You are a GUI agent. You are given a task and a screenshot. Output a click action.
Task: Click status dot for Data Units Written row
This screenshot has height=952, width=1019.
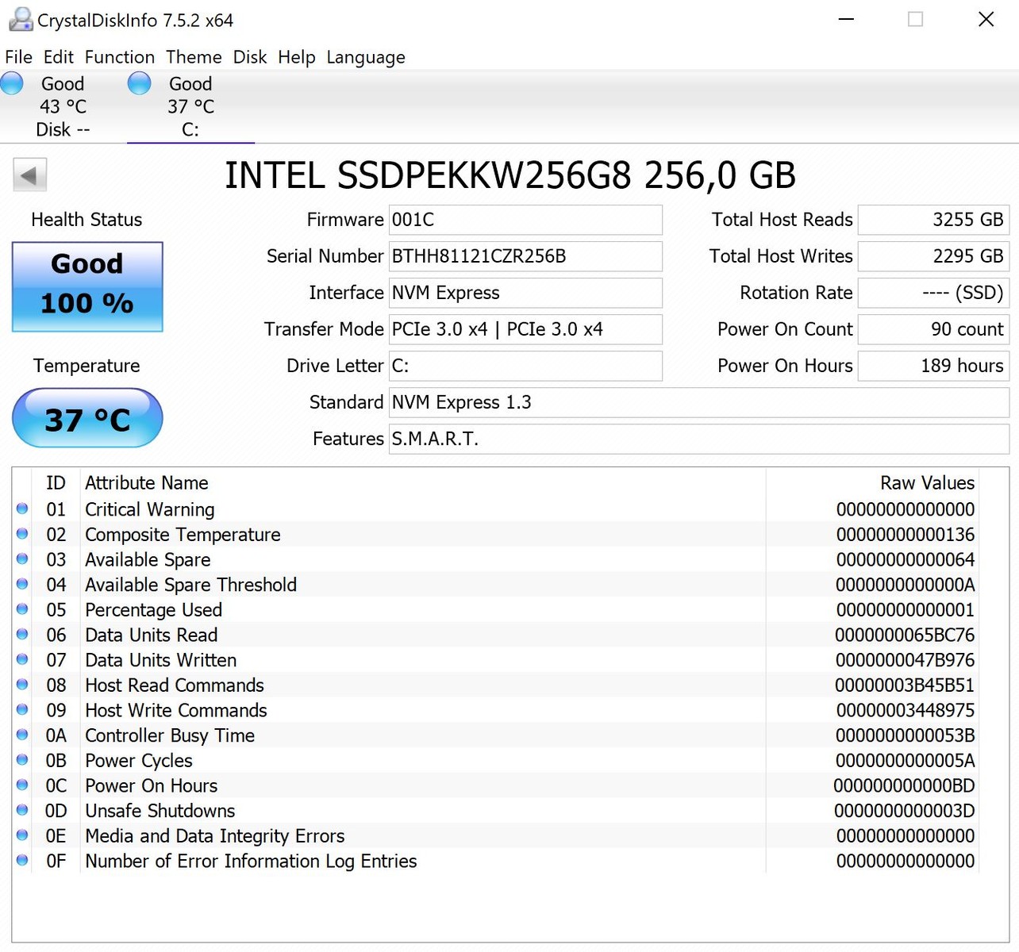[x=22, y=659]
